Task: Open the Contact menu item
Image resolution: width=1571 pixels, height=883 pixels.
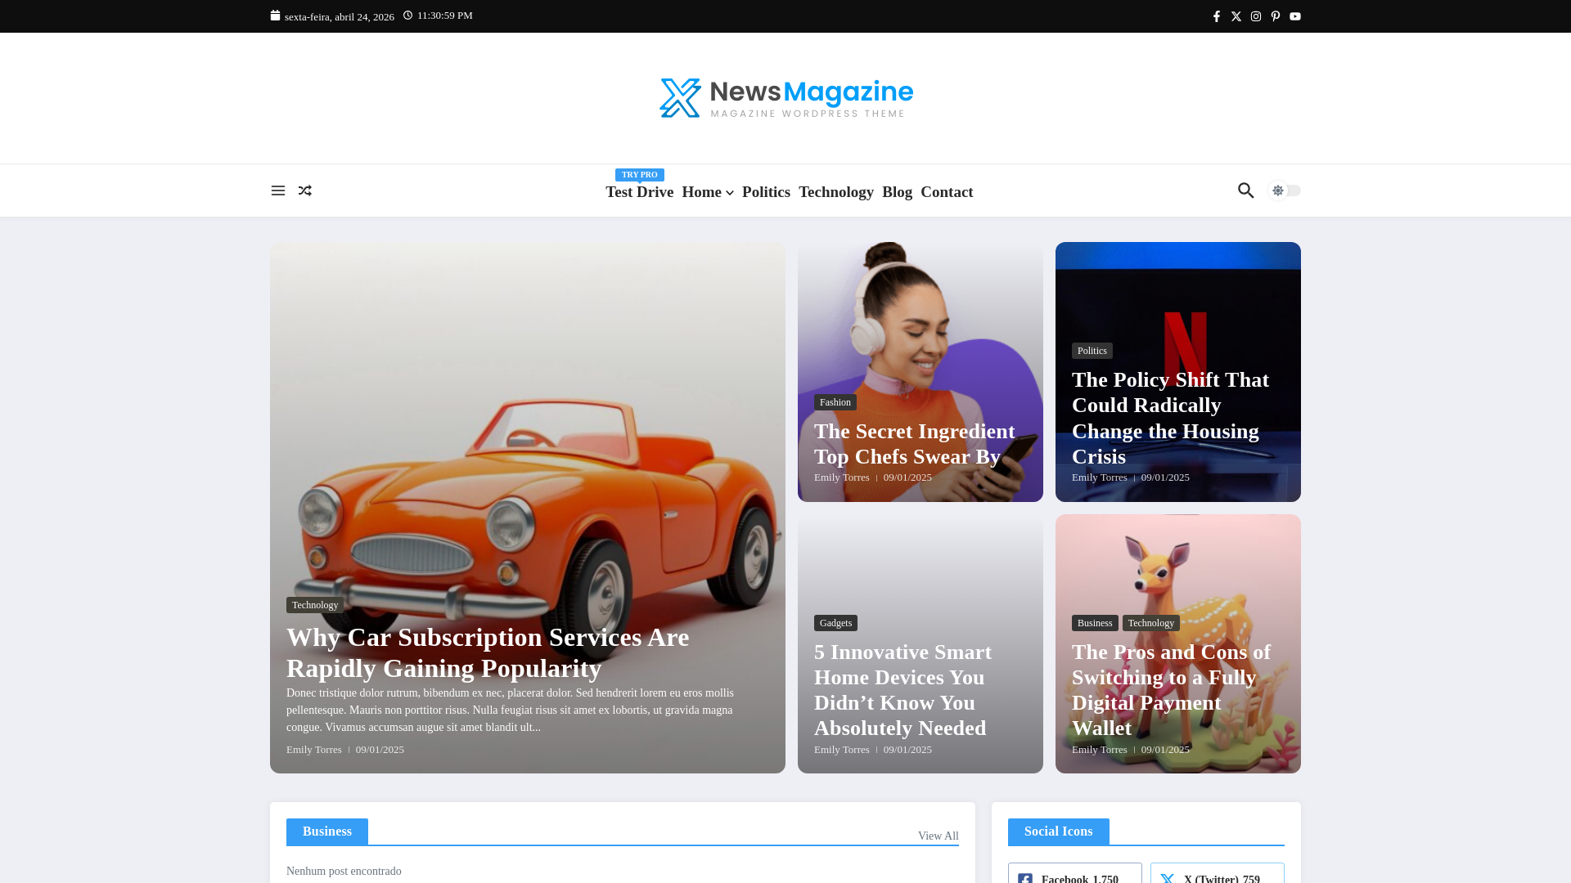Action: [x=947, y=192]
